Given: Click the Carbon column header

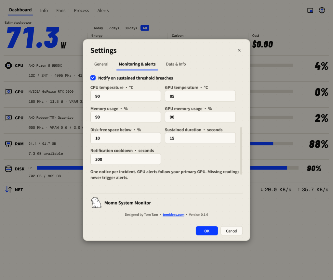Looking at the screenshot, I should click(x=178, y=35).
